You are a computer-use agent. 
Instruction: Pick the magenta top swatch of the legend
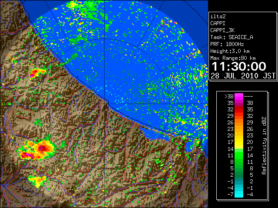tap(239, 97)
